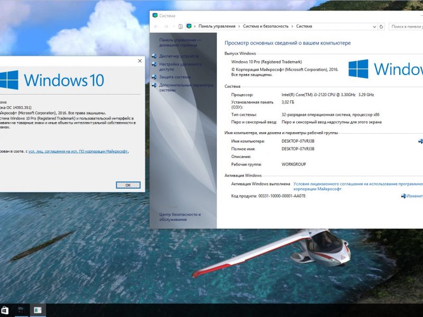Screen dimensions: 423x317
Task: Click the heading Просмотр основных сведений о вашем компьютере
Action: point(288,43)
